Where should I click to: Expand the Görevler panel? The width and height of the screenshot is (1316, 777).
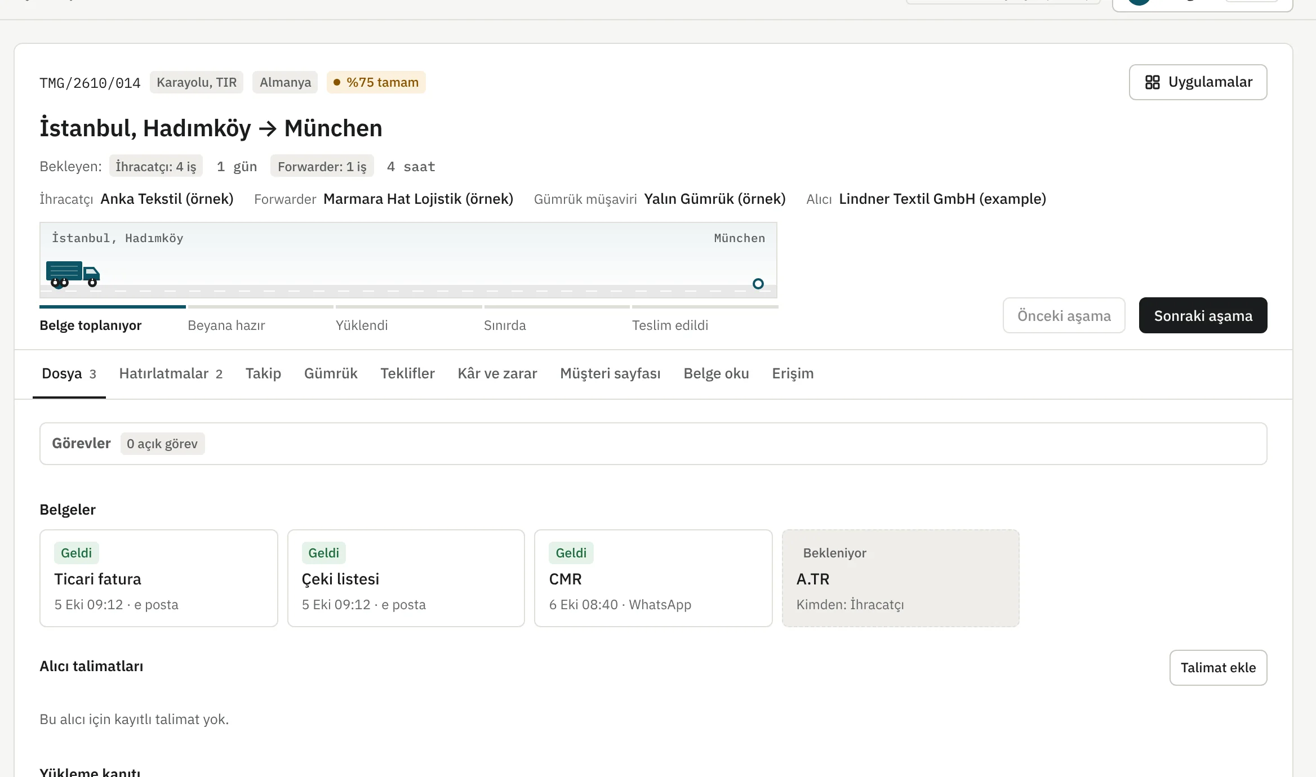(653, 444)
